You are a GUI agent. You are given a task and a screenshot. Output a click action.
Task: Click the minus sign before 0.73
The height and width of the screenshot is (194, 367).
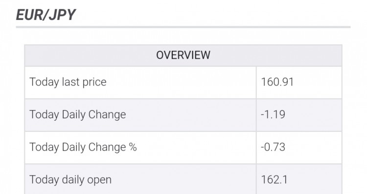pyautogui.click(x=262, y=148)
